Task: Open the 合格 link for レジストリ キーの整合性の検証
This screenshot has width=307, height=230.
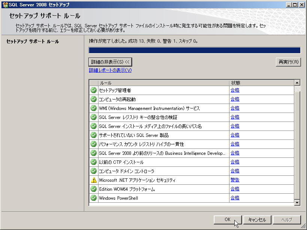Action: point(235,117)
